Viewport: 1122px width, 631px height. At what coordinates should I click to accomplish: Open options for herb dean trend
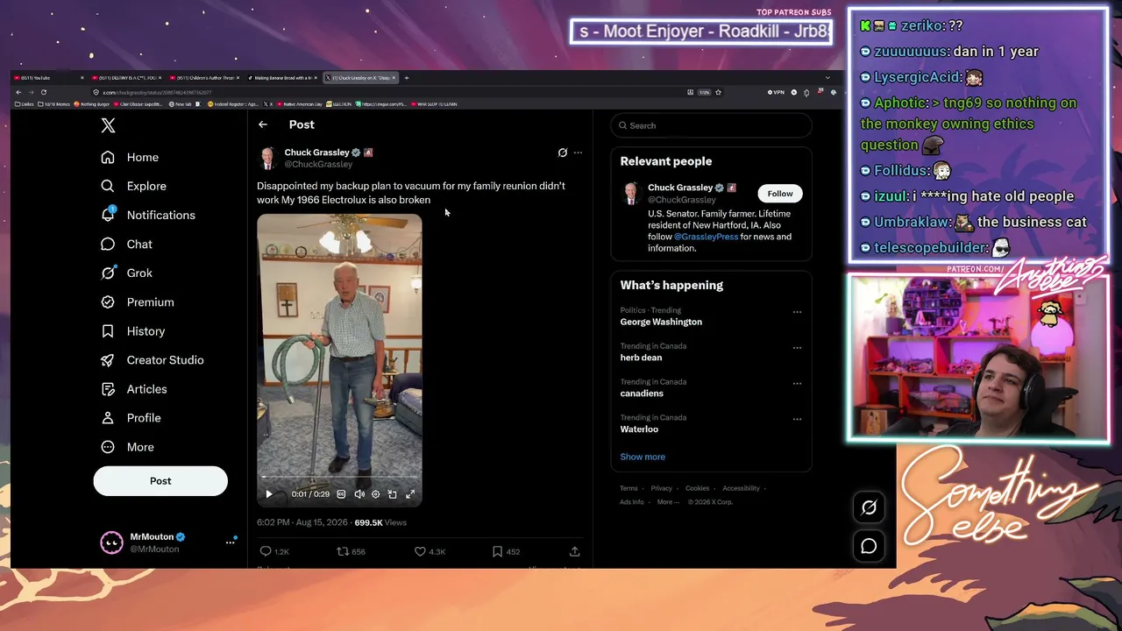[x=797, y=348]
